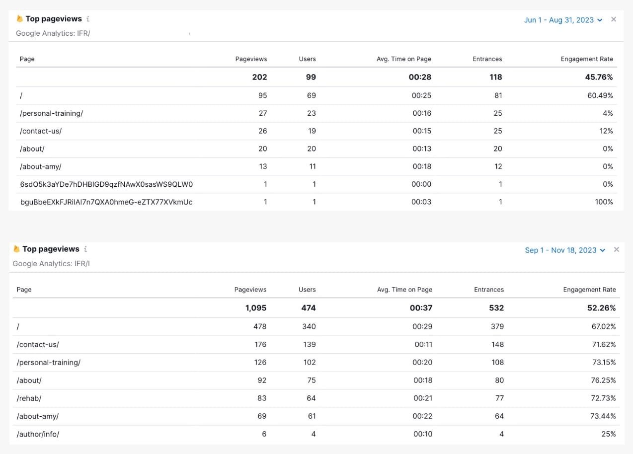Click the page row starting with 6sdO5k3aYDe7
Viewport: 633px width, 454px height.
click(x=106, y=184)
